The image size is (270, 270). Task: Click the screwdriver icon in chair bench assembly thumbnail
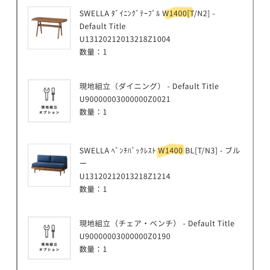[53, 231]
